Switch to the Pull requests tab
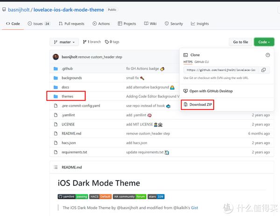 (x=71, y=24)
